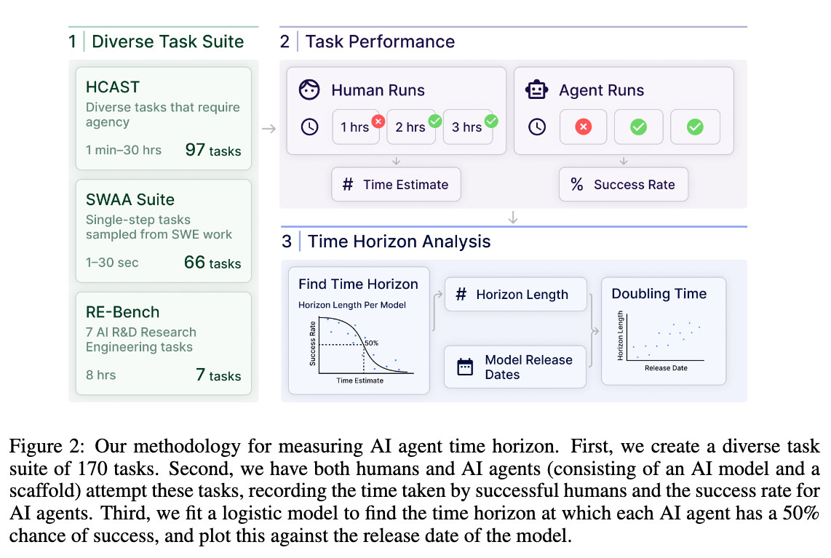Click the green checkmark on 2 hrs
831x558 pixels.
pyautogui.click(x=435, y=121)
